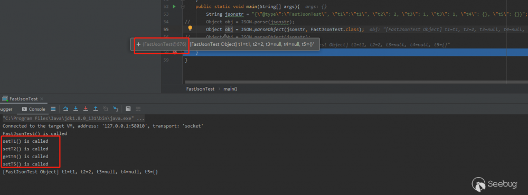Click the Run to Cursor icon

[116, 109]
